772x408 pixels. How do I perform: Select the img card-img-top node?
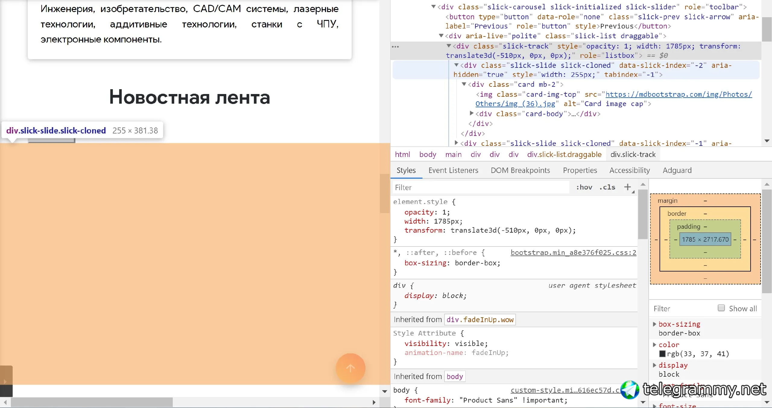pyautogui.click(x=614, y=99)
